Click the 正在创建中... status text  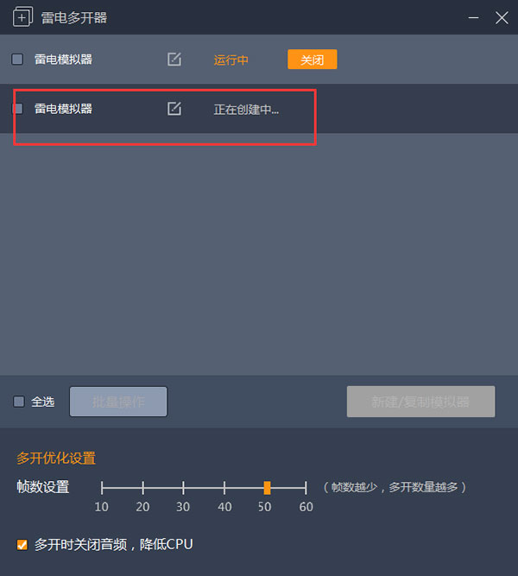(246, 110)
